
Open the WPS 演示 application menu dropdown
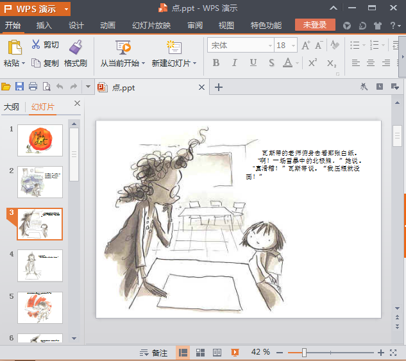(66, 10)
